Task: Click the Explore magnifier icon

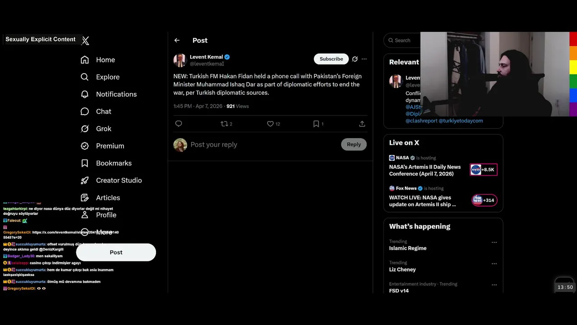Action: (85, 77)
